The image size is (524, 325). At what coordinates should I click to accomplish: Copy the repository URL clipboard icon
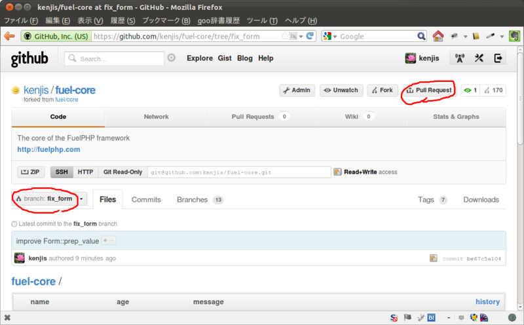pyautogui.click(x=337, y=172)
